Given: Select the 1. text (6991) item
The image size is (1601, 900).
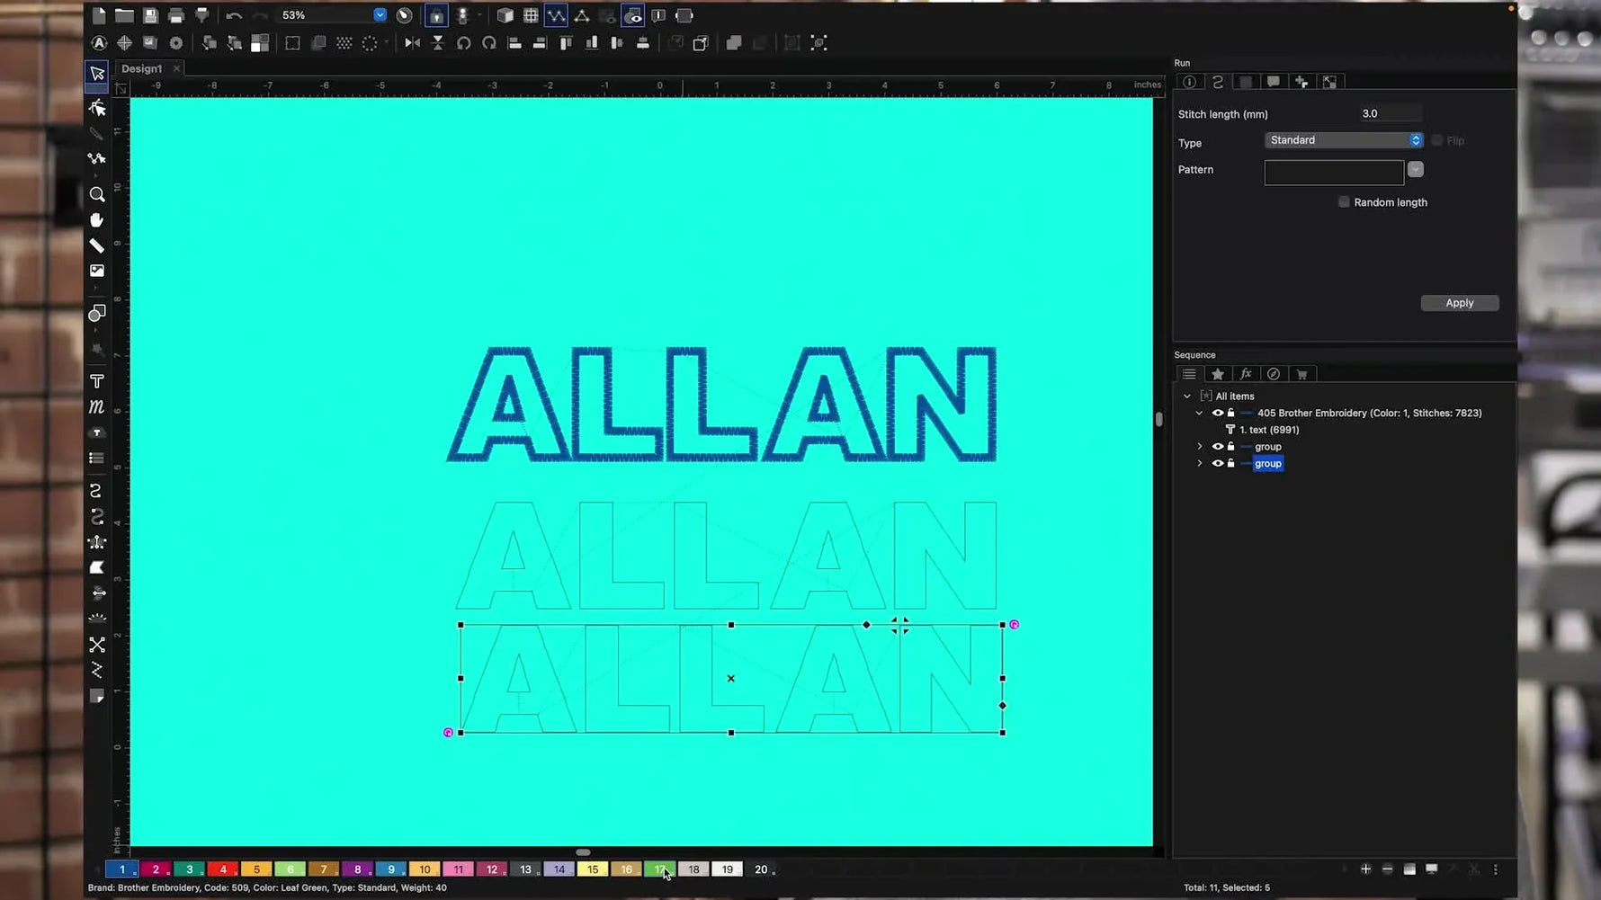Looking at the screenshot, I should pyautogui.click(x=1269, y=430).
